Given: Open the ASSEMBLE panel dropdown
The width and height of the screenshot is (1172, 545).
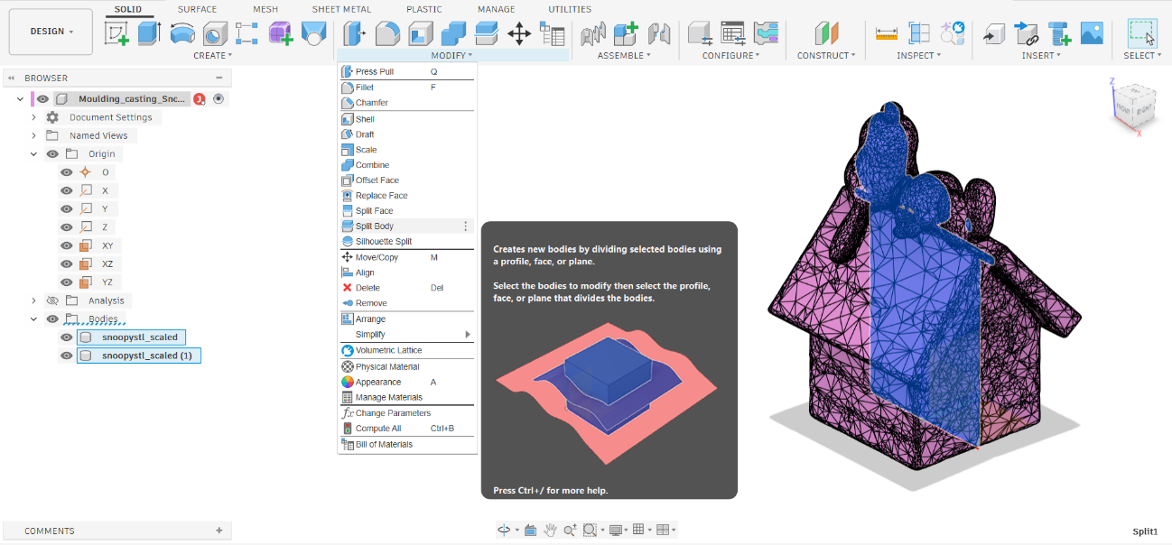Looking at the screenshot, I should coord(625,55).
